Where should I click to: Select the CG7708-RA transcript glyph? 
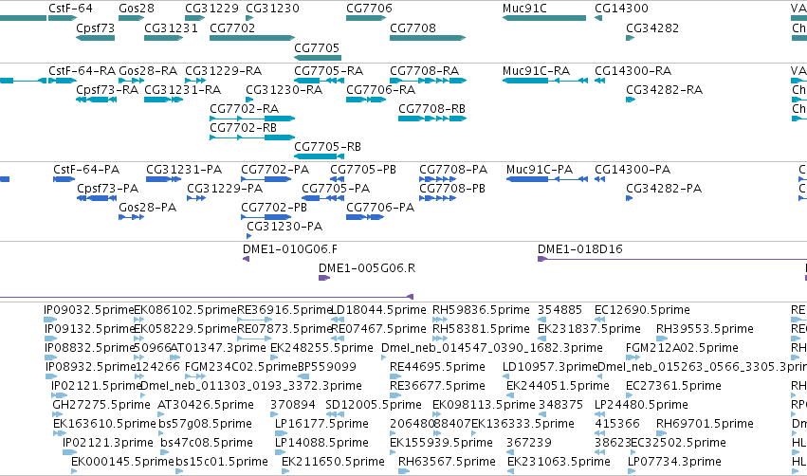pyautogui.click(x=429, y=81)
